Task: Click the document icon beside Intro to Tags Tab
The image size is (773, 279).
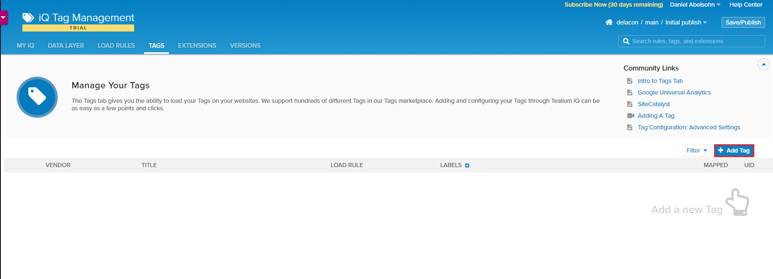Action: coord(630,81)
